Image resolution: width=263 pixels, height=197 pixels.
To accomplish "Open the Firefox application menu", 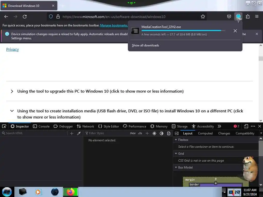I will click(257, 16).
